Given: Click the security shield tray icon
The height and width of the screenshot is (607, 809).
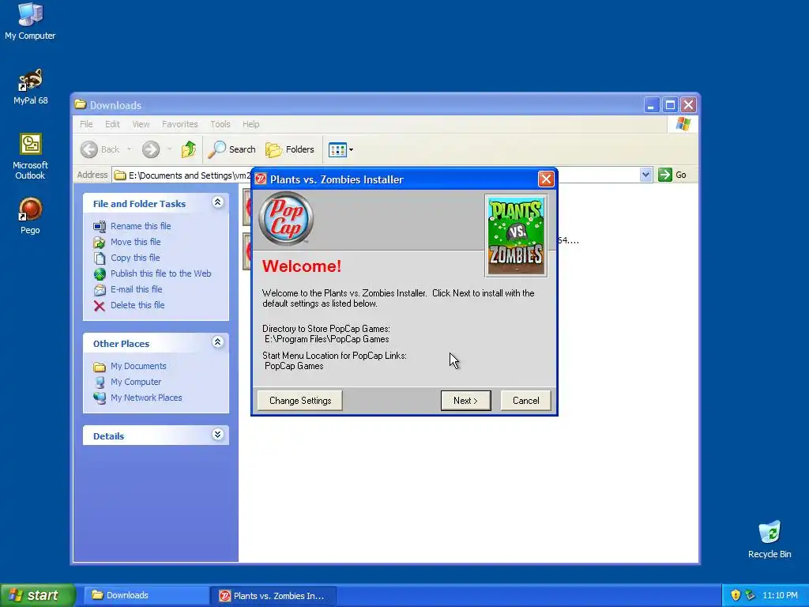Looking at the screenshot, I should [x=736, y=595].
